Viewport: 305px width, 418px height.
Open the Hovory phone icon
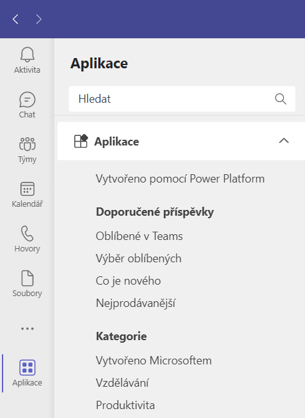point(27,239)
